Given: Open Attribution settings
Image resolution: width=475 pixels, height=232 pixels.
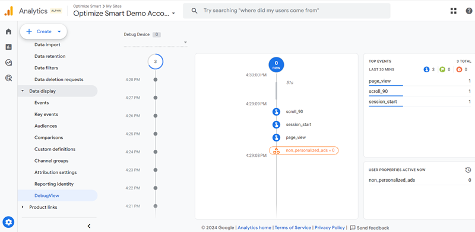Looking at the screenshot, I should click(55, 172).
